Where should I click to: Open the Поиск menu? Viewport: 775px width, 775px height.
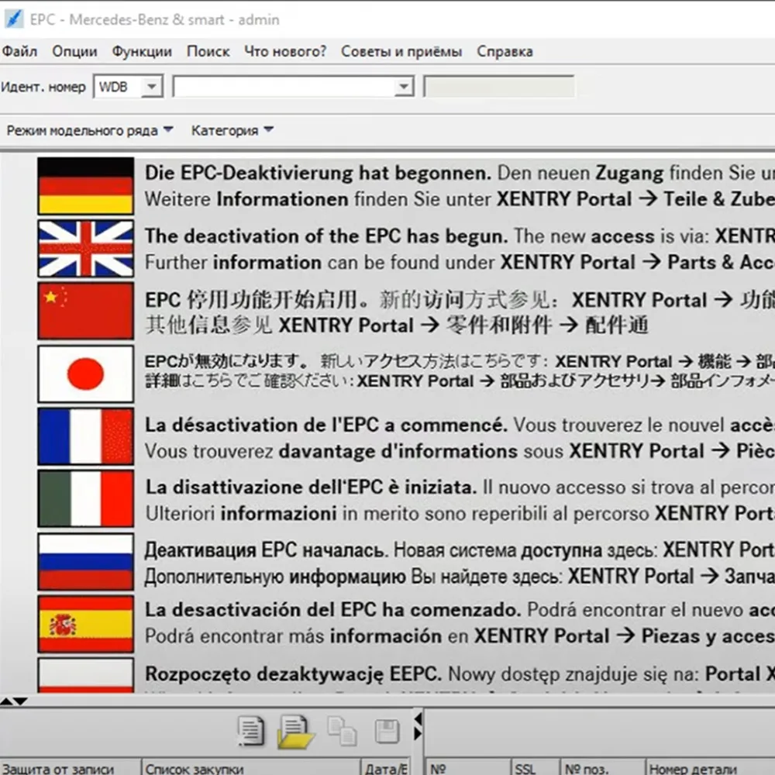coord(208,51)
